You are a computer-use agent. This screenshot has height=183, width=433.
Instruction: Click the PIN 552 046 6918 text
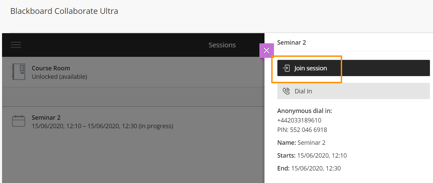302,130
